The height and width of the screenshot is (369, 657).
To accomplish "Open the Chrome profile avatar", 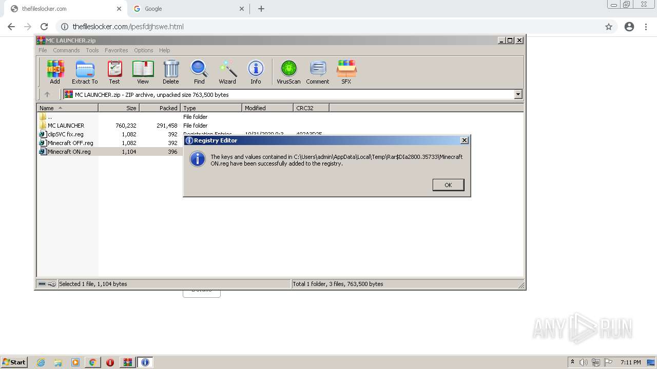I will tap(629, 27).
